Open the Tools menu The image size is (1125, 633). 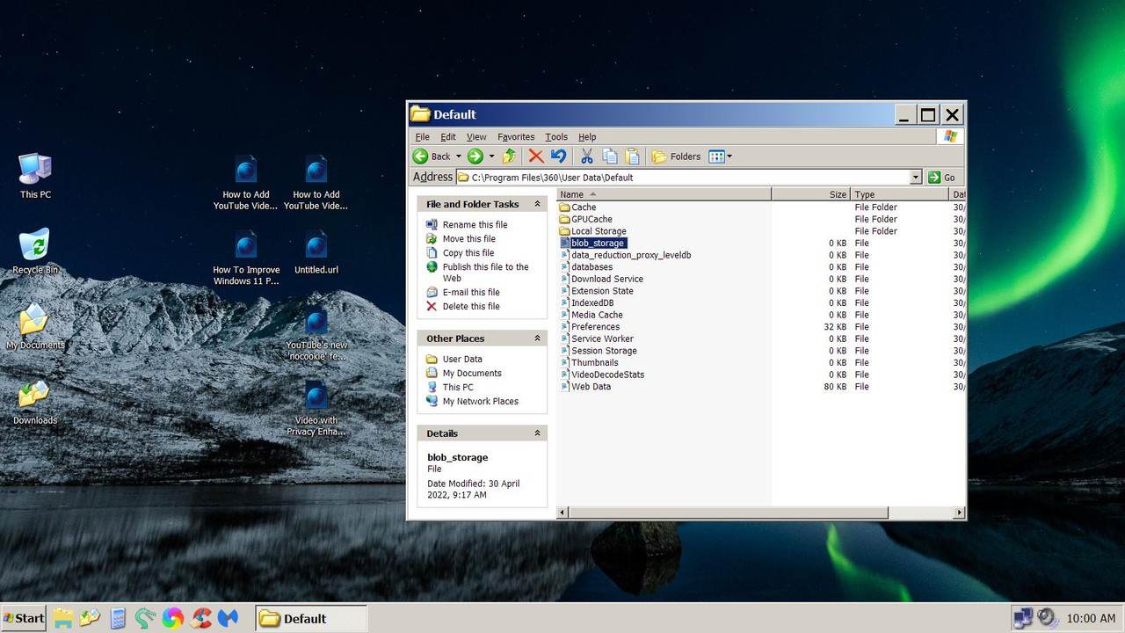(x=556, y=137)
